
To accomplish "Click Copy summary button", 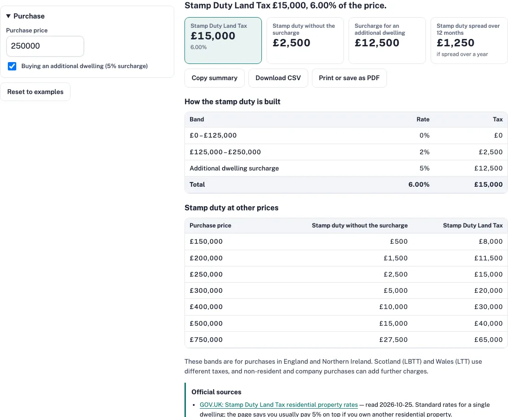I will [215, 78].
